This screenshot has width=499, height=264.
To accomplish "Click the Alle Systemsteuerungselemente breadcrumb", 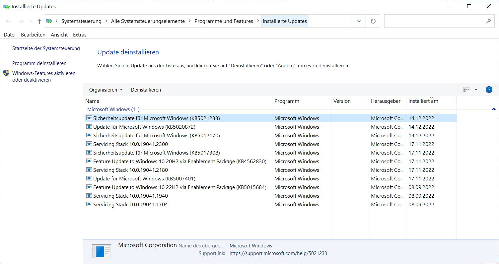I will click(148, 21).
